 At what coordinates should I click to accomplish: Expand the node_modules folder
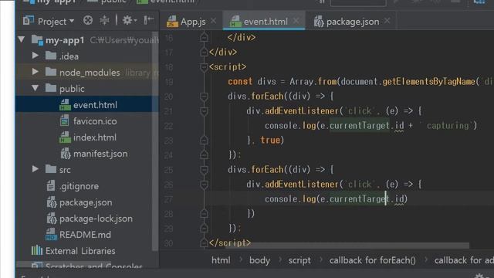[36, 72]
